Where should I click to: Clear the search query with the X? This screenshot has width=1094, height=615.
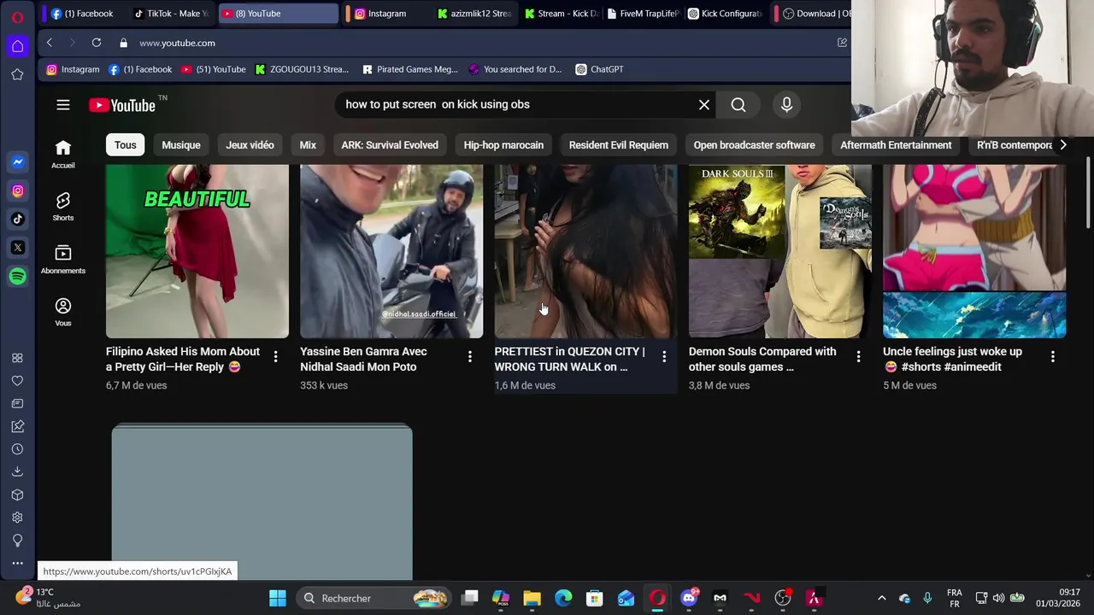tap(704, 104)
